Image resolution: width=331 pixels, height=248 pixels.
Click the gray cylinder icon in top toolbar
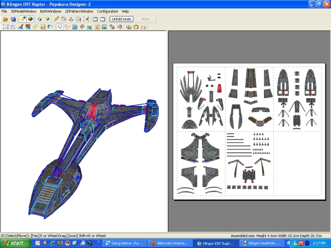coord(64,19)
